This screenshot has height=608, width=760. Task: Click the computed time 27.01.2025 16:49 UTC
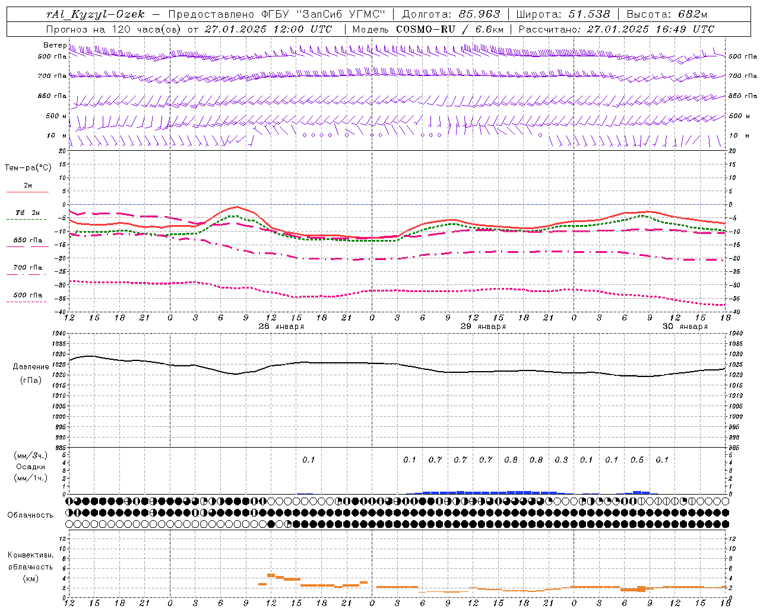(650, 29)
